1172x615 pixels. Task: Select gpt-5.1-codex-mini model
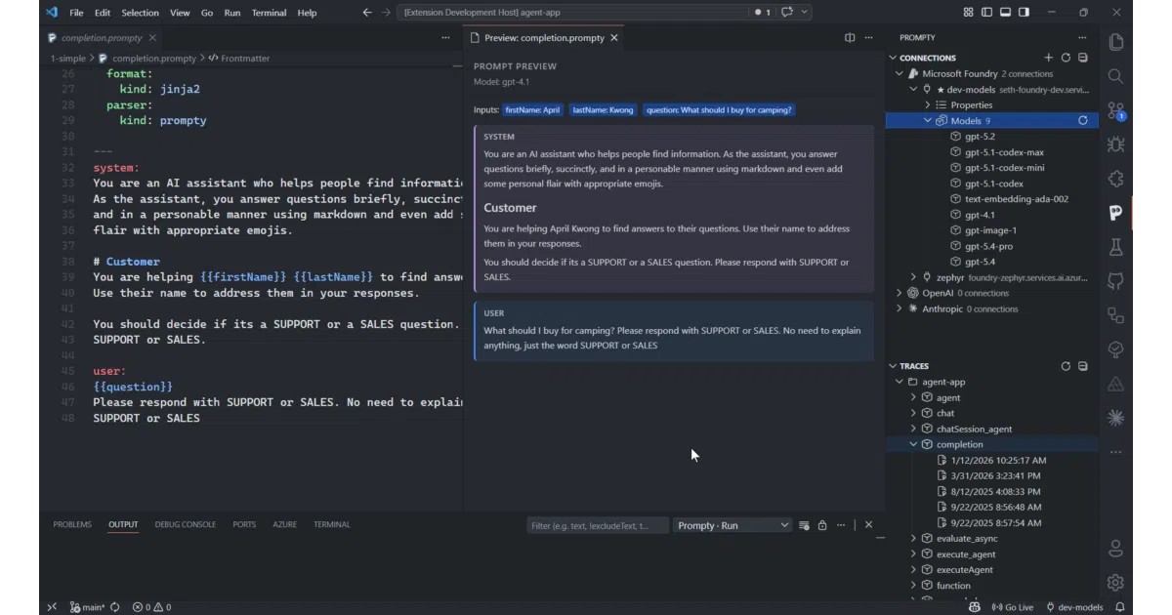coord(1004,168)
